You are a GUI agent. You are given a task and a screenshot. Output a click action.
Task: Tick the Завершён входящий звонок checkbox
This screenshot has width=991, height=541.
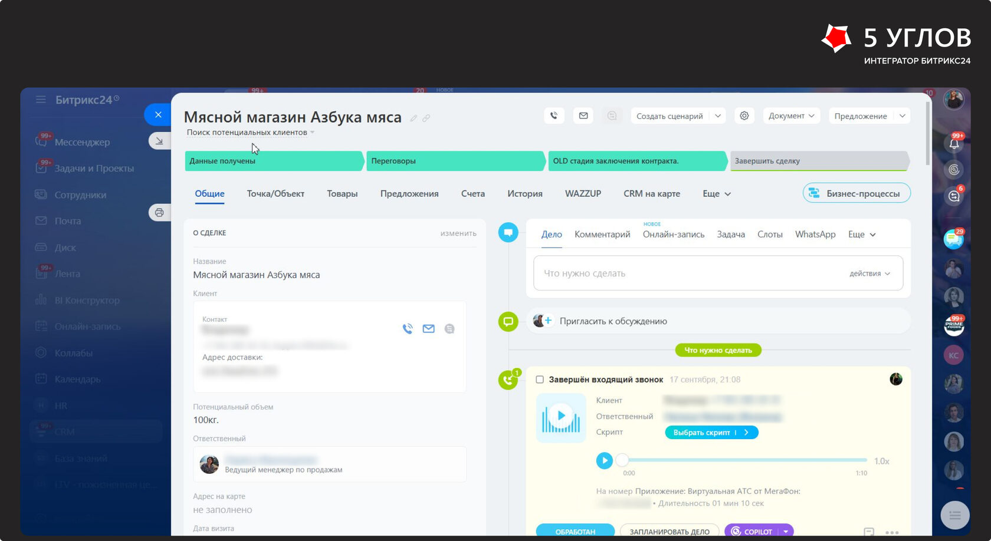tap(539, 380)
